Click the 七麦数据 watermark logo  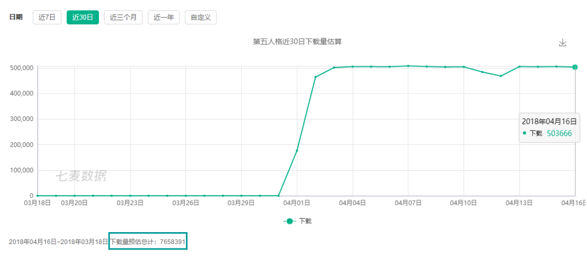(x=81, y=176)
